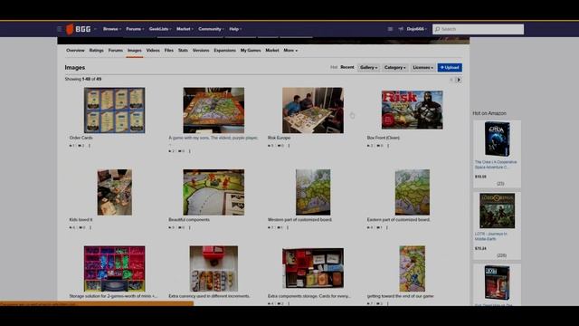
Task: Go to previous page of images arrow
Action: [x=451, y=80]
